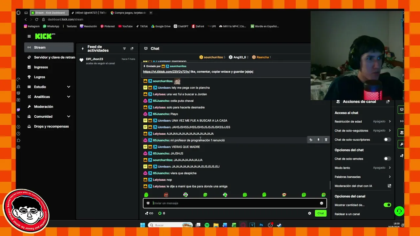Toggle Chat de solo-suscriptores switch

tap(387, 140)
